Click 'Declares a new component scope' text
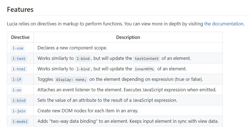The image size is (251, 133). coord(72,48)
